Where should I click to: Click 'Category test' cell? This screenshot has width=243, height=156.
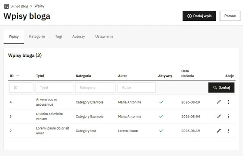(x=86, y=131)
